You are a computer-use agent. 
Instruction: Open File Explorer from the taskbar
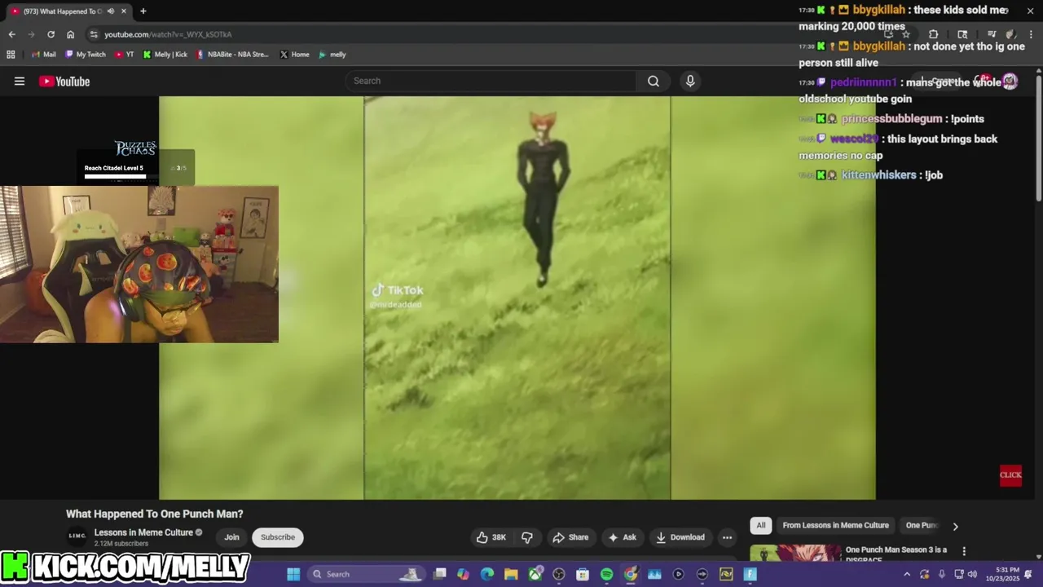511,574
